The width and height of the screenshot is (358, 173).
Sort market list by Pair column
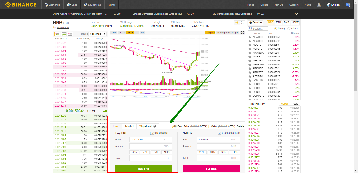click(x=256, y=33)
